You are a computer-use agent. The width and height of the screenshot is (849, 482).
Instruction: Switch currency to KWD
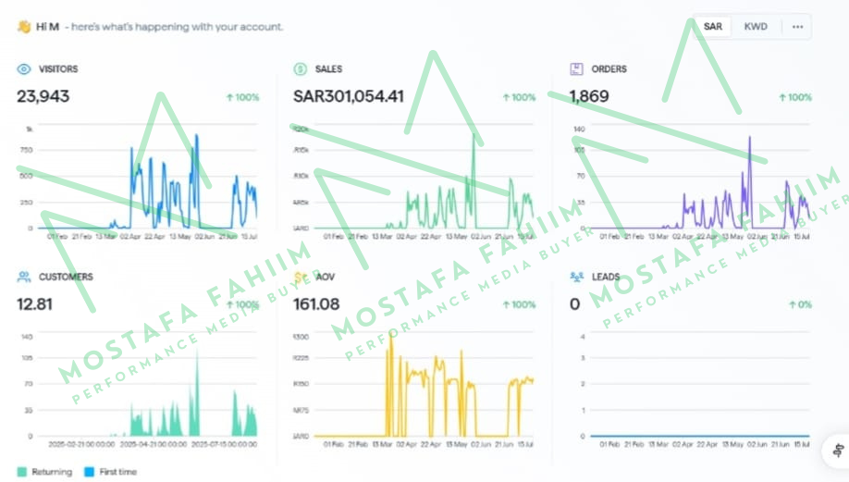pos(756,27)
